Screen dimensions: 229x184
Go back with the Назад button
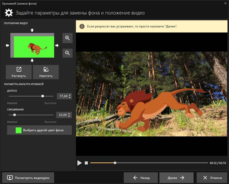pyautogui.click(x=141, y=178)
